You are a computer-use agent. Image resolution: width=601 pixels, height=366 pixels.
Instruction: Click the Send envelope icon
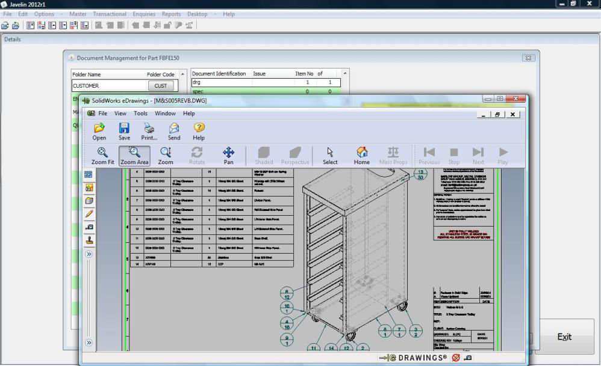(x=174, y=132)
